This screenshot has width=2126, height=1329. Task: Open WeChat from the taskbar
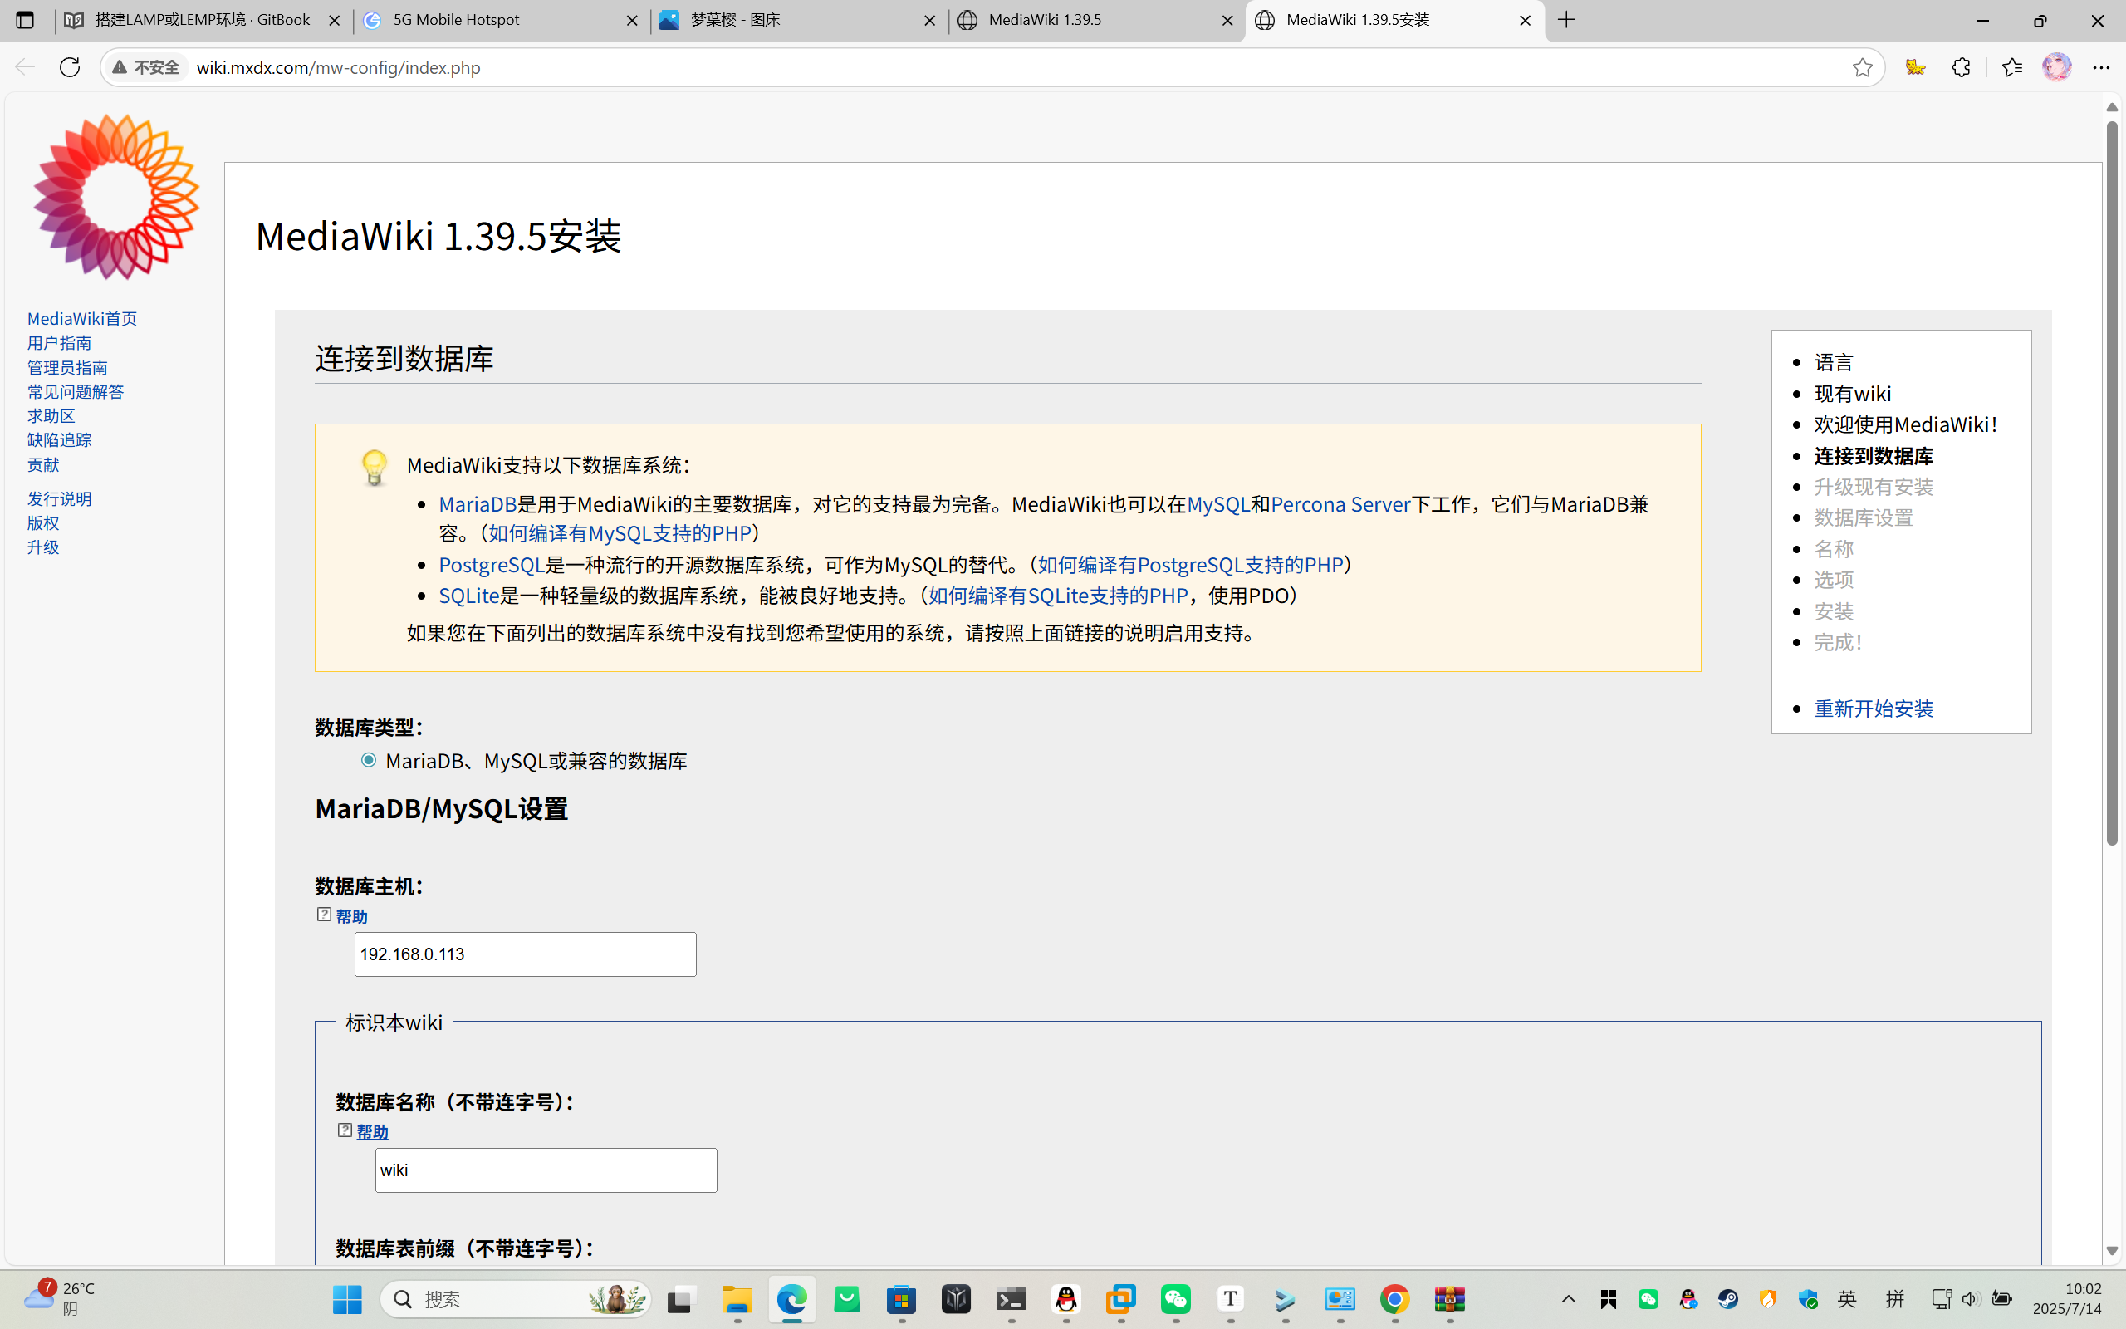(x=1175, y=1299)
